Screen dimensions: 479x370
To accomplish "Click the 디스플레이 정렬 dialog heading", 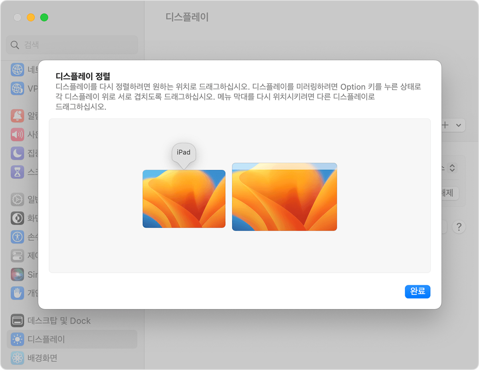I will (x=83, y=76).
